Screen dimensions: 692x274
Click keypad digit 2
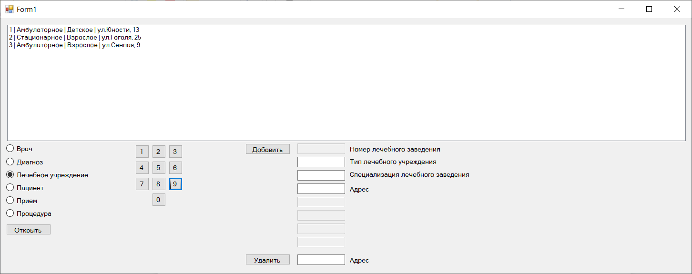tap(159, 152)
